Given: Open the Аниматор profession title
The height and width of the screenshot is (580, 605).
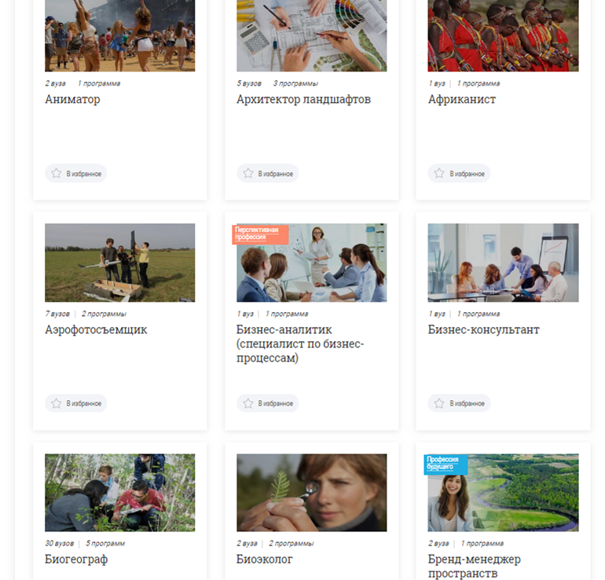Looking at the screenshot, I should [72, 99].
